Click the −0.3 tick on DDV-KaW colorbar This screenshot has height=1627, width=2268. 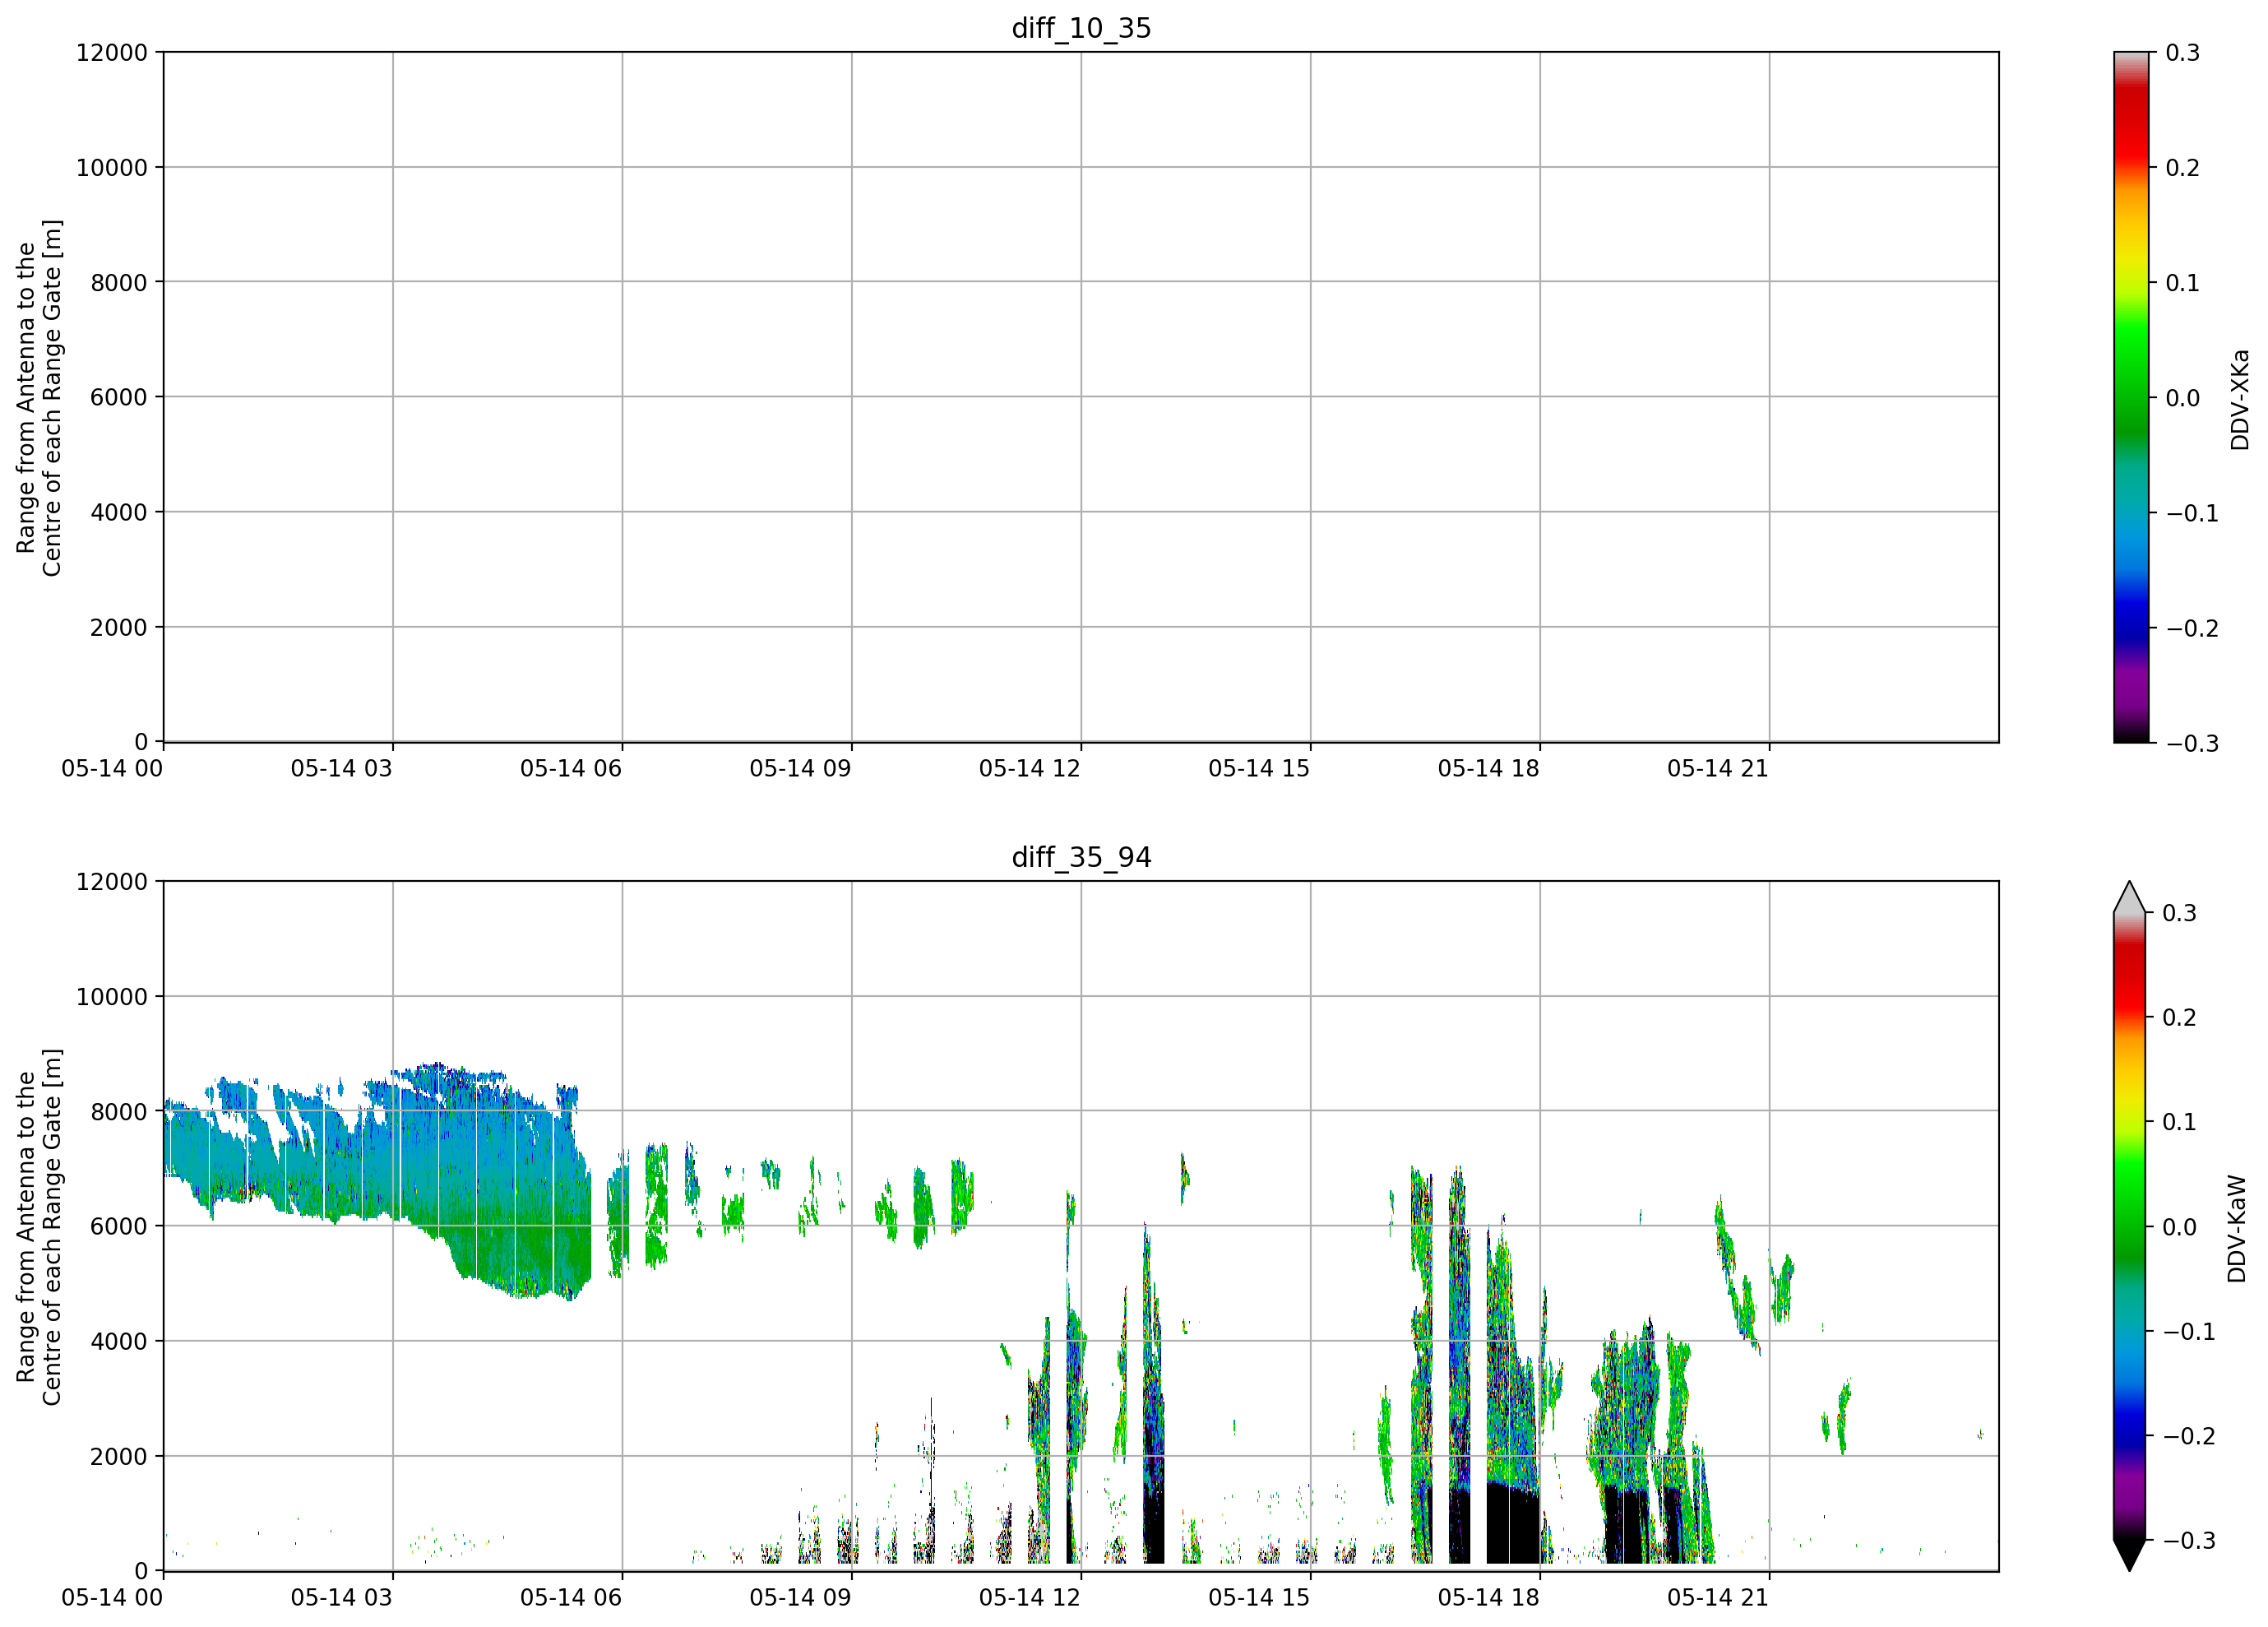2190,1540
